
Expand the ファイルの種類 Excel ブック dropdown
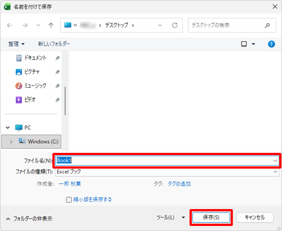275,172
